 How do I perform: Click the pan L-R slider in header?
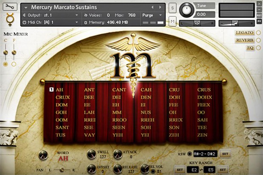coord(197,23)
